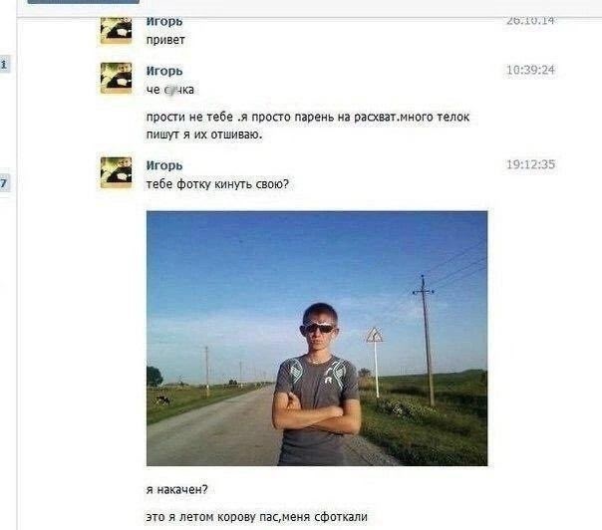
Task: Click the blue button at the top-left
Action: pyautogui.click(x=84, y=2)
